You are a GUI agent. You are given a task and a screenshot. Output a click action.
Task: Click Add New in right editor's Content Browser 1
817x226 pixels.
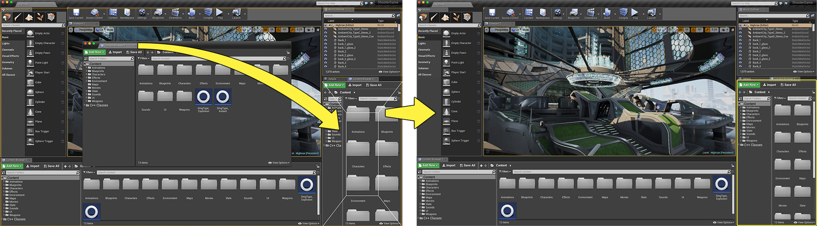click(428, 165)
